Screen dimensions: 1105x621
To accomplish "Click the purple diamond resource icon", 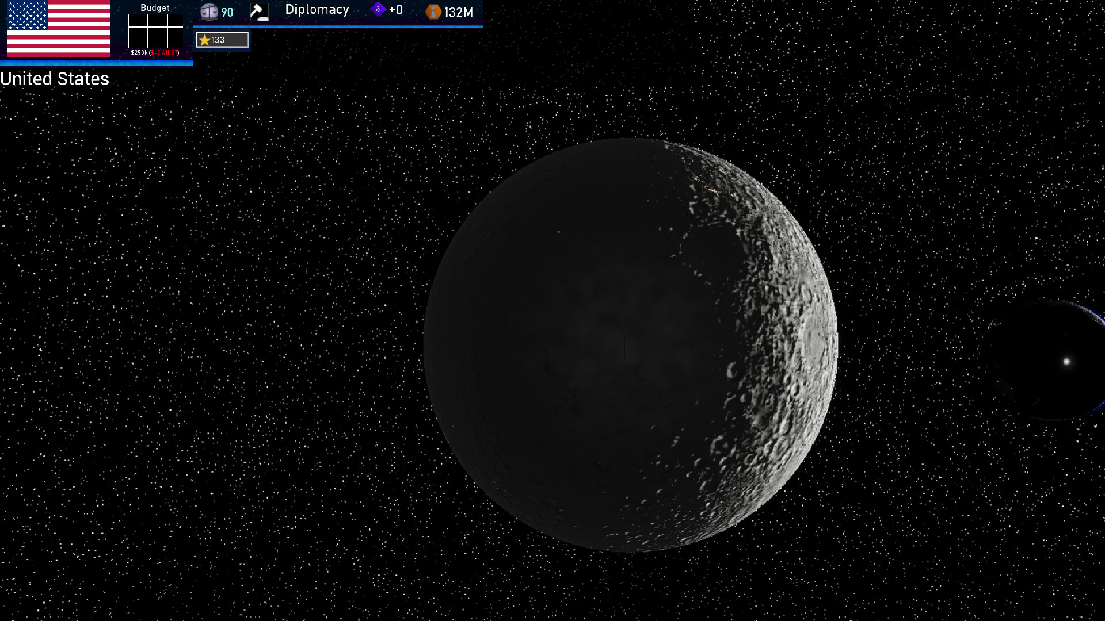I will coord(378,9).
